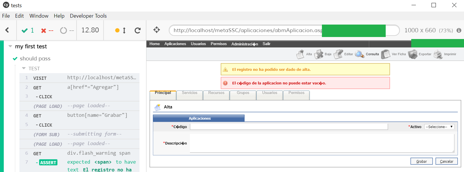Viewport: 464px width, 172px height.
Task: Open the Window menu
Action: click(x=39, y=16)
